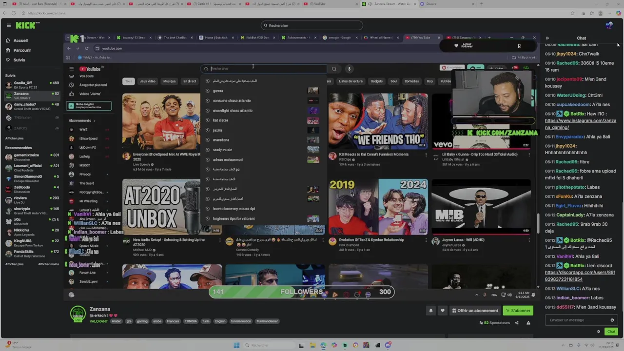
Task: Open the Windows Start button
Action: coord(236,345)
